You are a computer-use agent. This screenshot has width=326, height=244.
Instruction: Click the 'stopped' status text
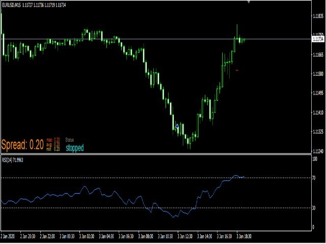tap(75, 148)
